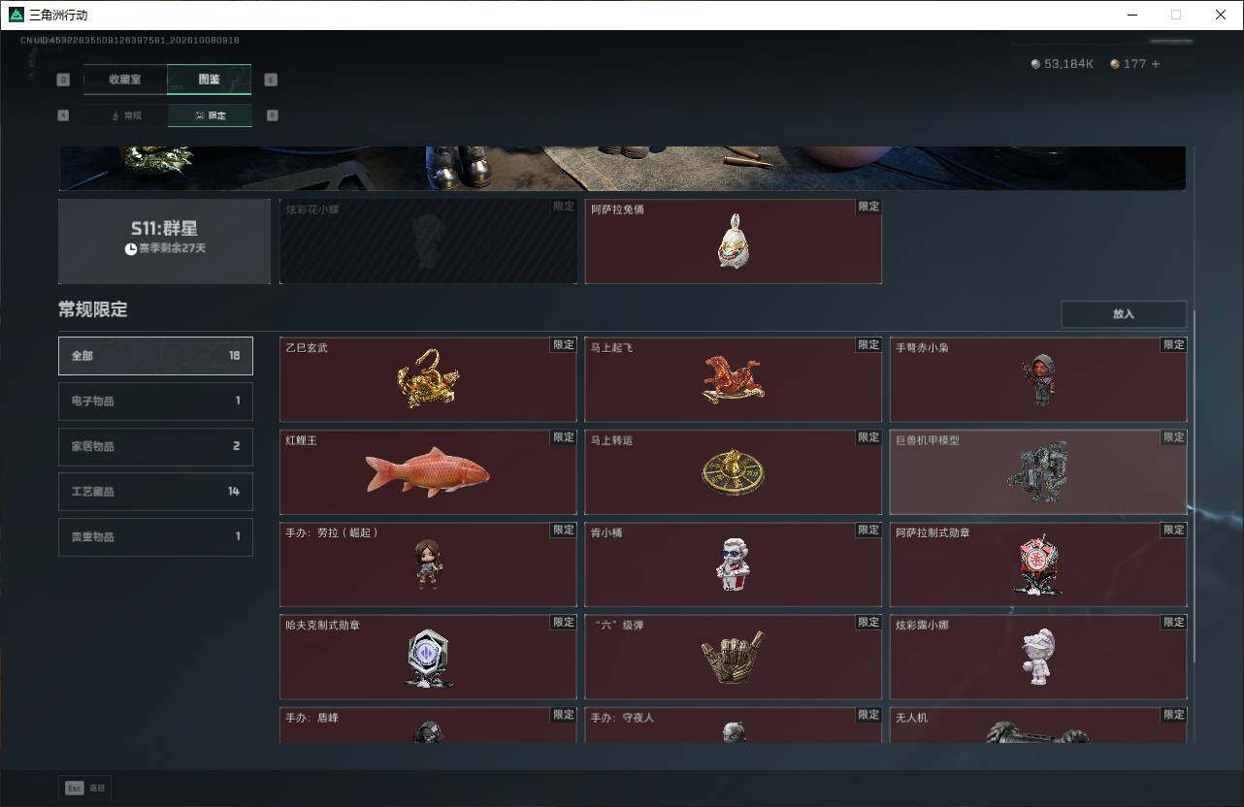Filter by 电子物品 category
The image size is (1244, 807).
155,401
